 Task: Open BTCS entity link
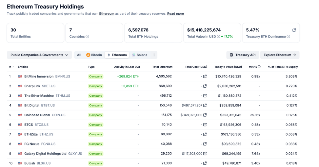[29, 125]
